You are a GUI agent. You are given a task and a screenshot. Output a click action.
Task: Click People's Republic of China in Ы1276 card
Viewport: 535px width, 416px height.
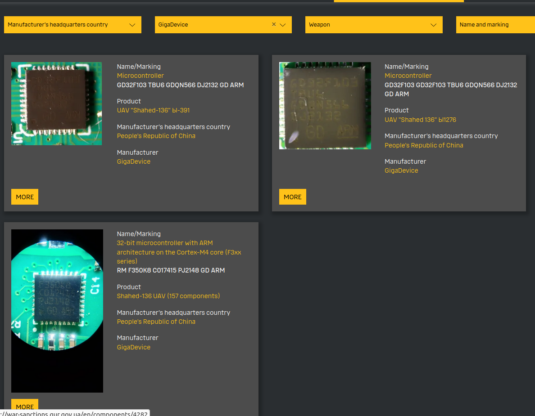(x=424, y=145)
